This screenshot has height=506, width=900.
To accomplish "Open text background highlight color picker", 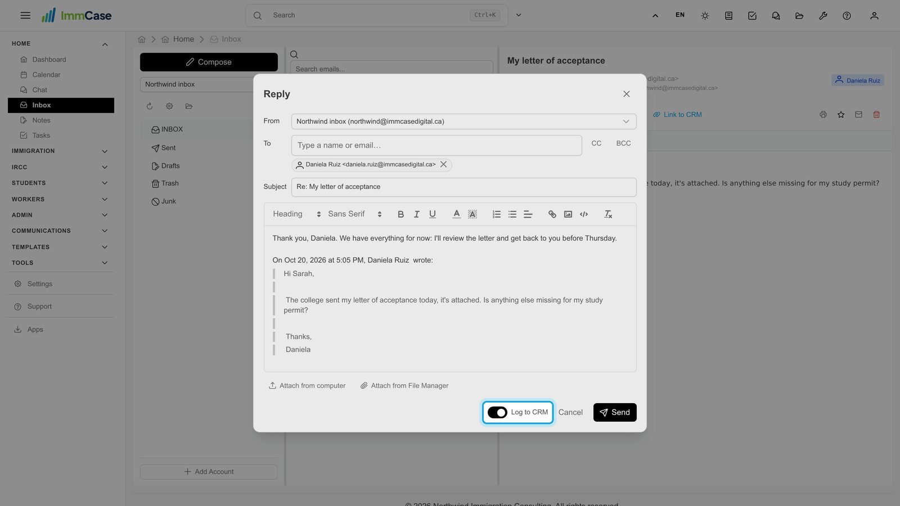I will coord(472,214).
